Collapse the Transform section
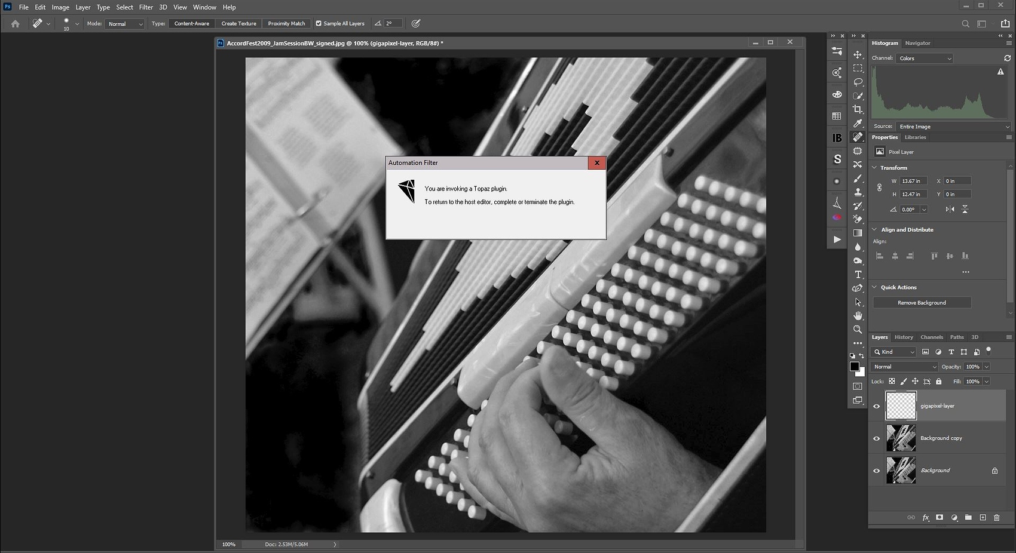This screenshot has width=1016, height=553. click(x=874, y=168)
